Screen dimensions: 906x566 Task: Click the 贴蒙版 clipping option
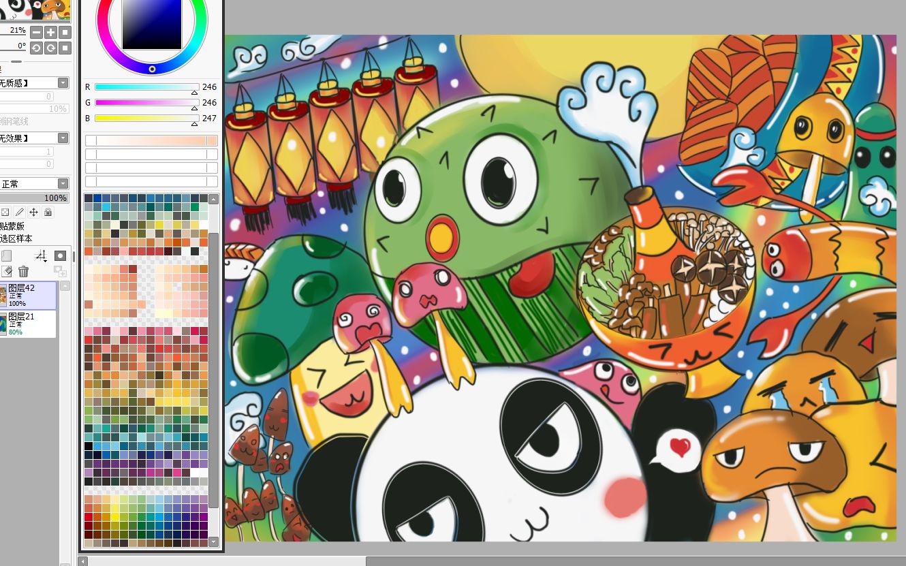pos(12,226)
